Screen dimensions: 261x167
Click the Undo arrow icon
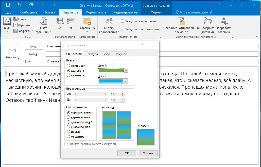click(20, 5)
